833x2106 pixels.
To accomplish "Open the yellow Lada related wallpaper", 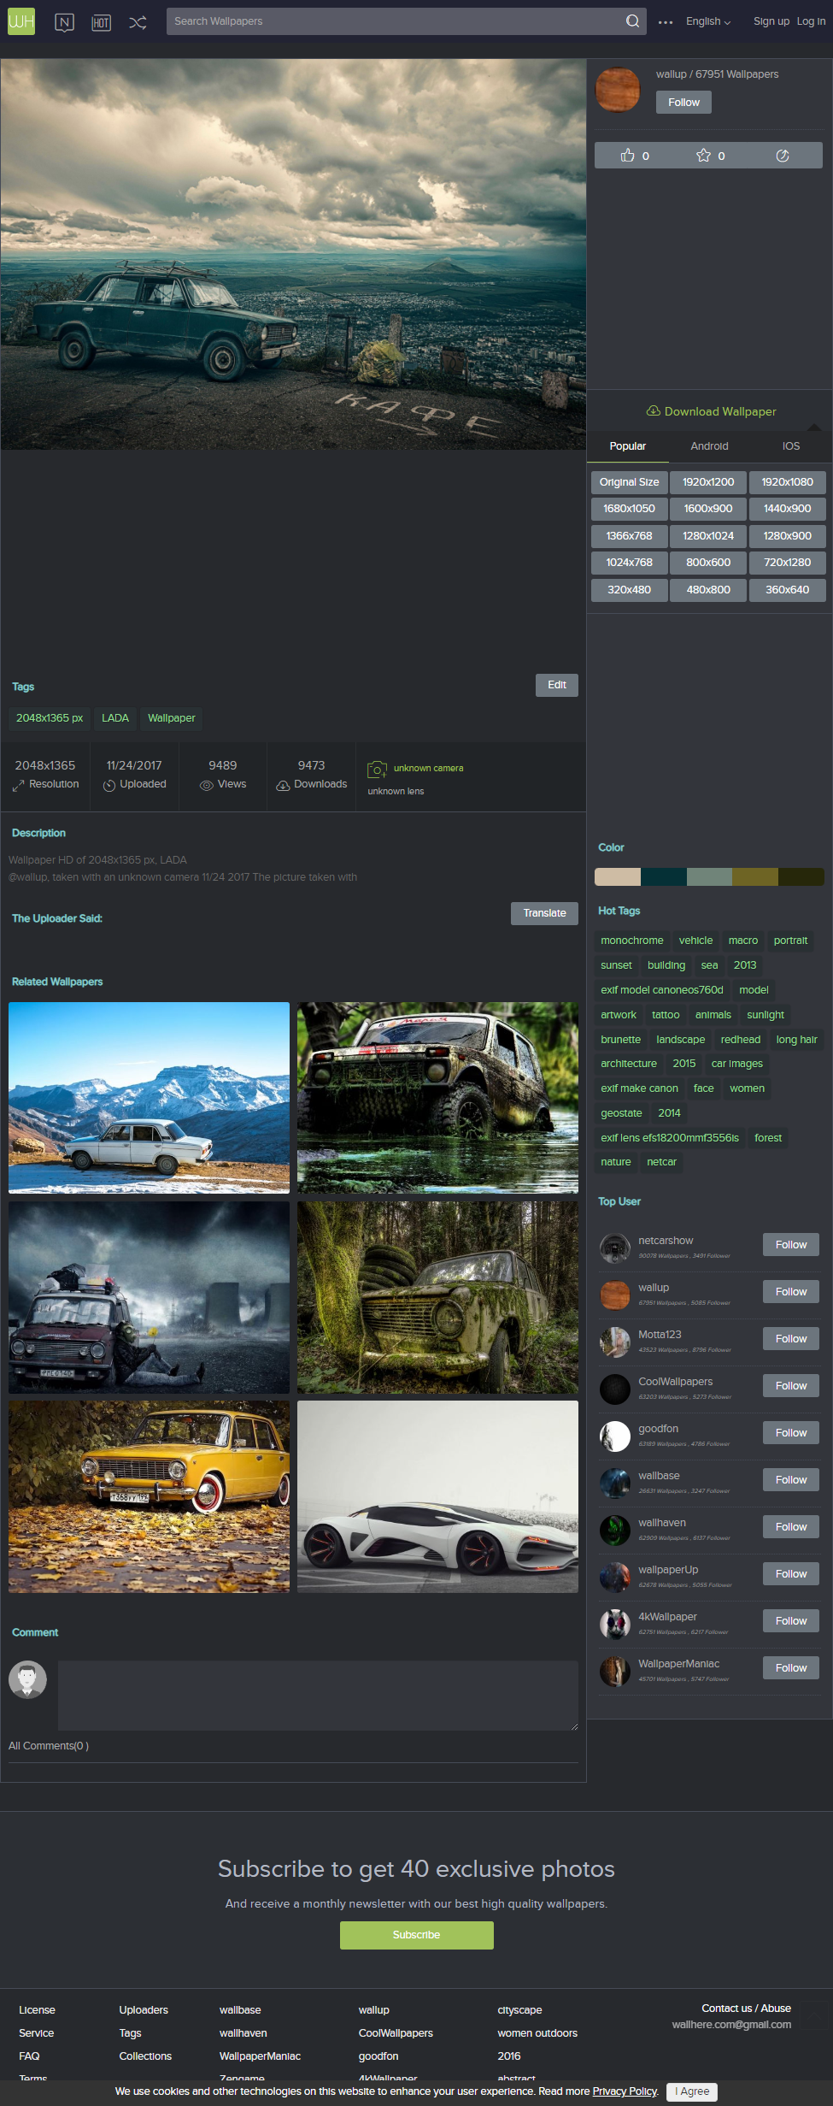I will pyautogui.click(x=149, y=1496).
